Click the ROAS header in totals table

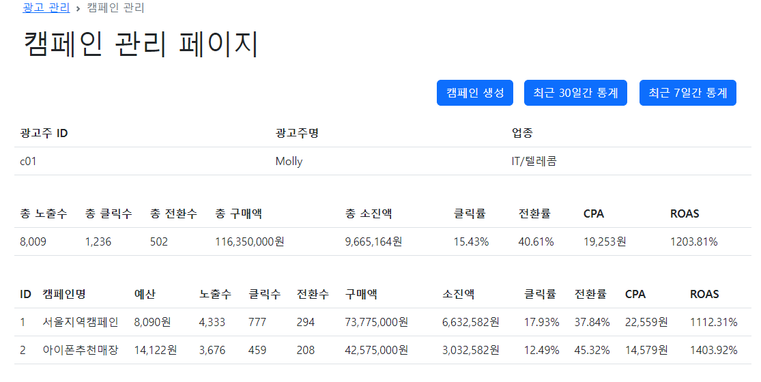coord(685,214)
